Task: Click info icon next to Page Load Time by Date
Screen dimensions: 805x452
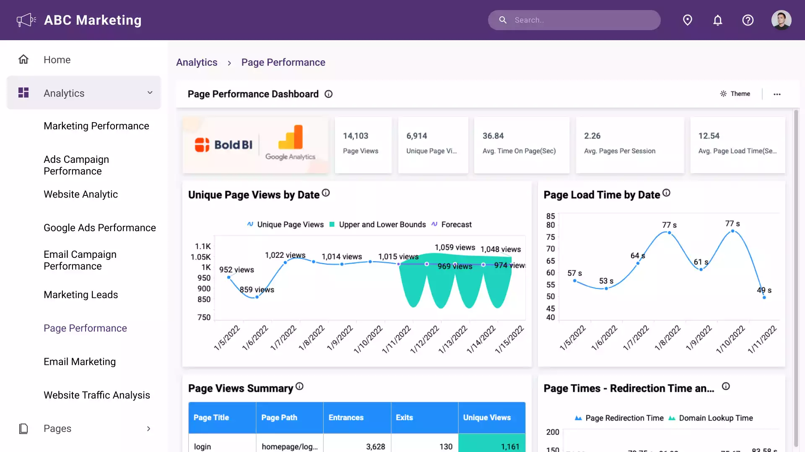Action: point(667,193)
